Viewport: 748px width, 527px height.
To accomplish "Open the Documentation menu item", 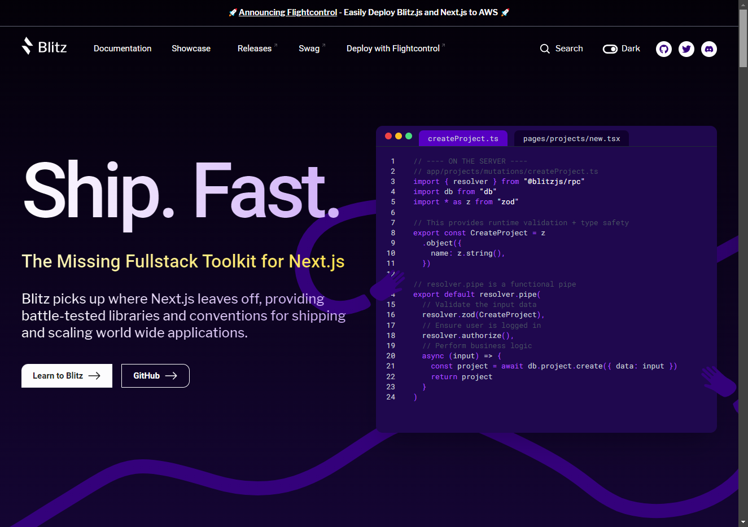I will [123, 49].
